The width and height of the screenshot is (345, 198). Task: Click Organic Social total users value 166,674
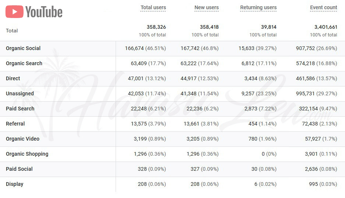(x=134, y=49)
